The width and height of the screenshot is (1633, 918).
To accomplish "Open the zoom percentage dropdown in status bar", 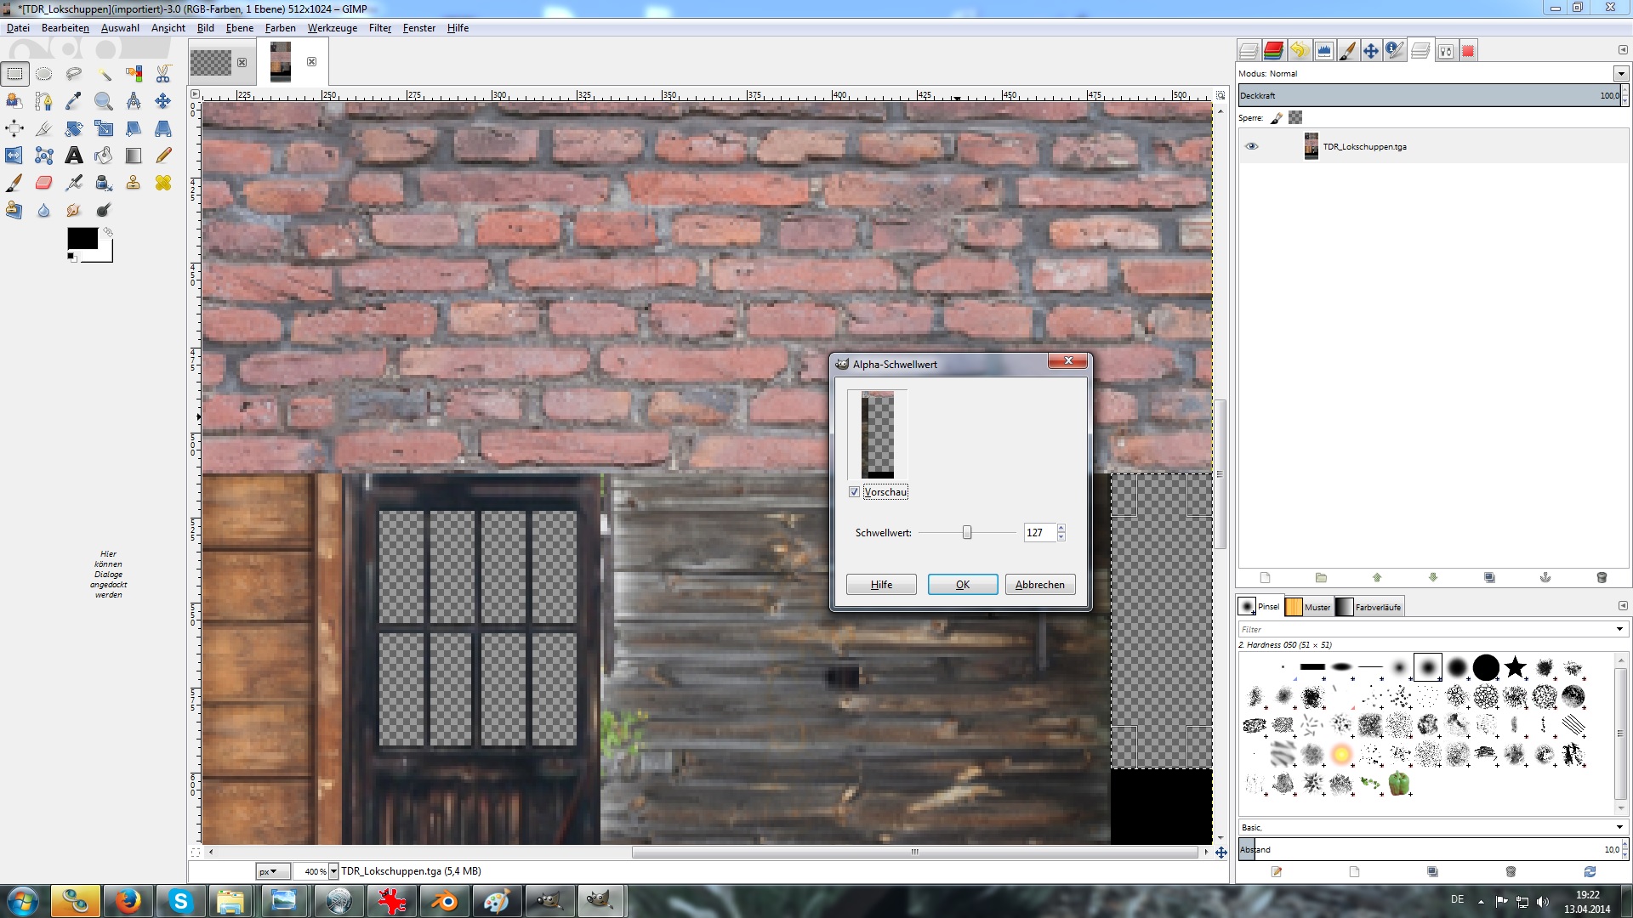I will [x=333, y=871].
